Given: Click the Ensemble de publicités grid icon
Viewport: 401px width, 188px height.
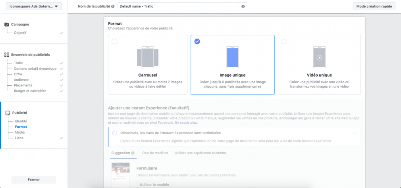Looking at the screenshot, I should 7,55.
